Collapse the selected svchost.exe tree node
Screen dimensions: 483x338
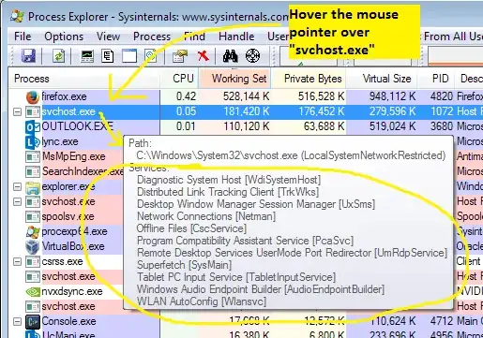[18, 111]
